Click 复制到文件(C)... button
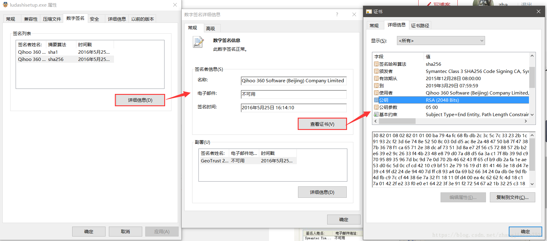The width and height of the screenshot is (547, 241). [x=512, y=197]
